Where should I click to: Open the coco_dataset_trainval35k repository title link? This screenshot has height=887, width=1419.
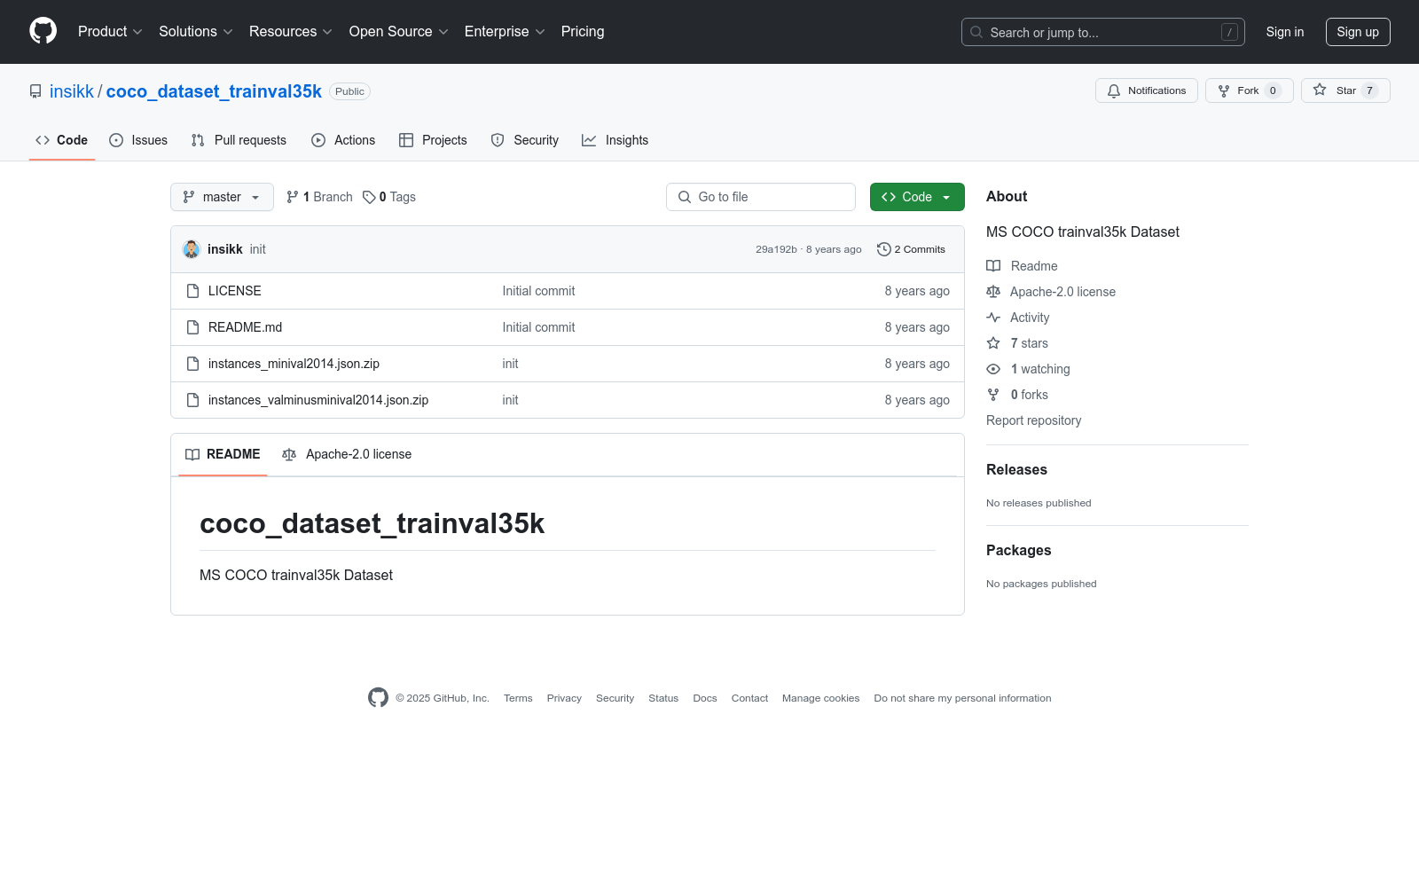214,91
